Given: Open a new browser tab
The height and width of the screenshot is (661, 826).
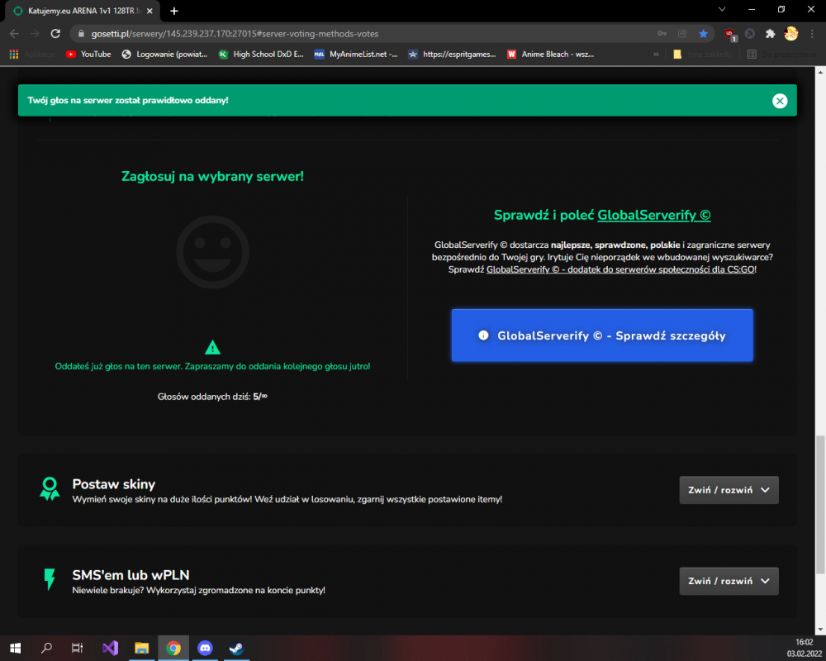Looking at the screenshot, I should [x=174, y=11].
